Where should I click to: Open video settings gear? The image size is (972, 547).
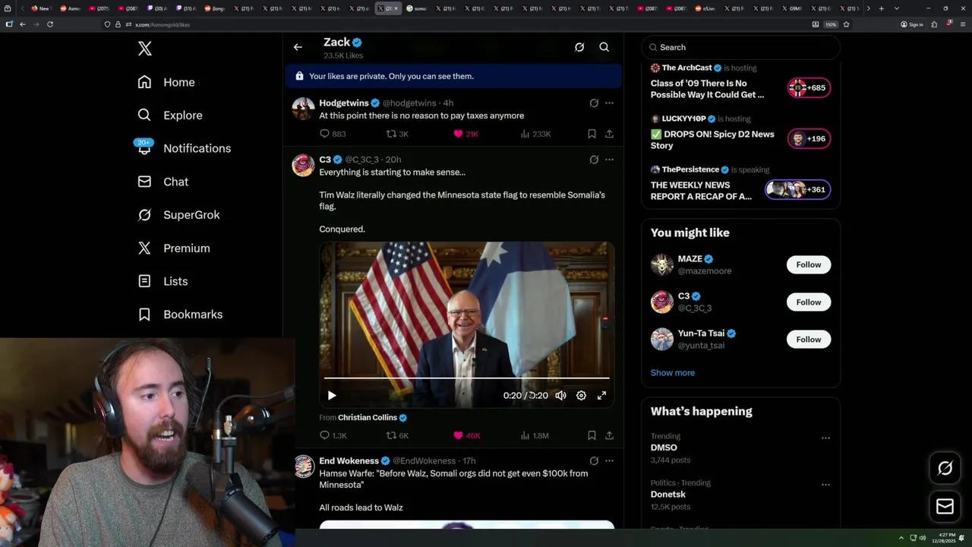[581, 396]
